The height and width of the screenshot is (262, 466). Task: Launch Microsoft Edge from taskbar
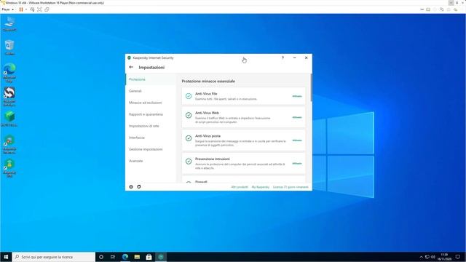tap(125, 257)
